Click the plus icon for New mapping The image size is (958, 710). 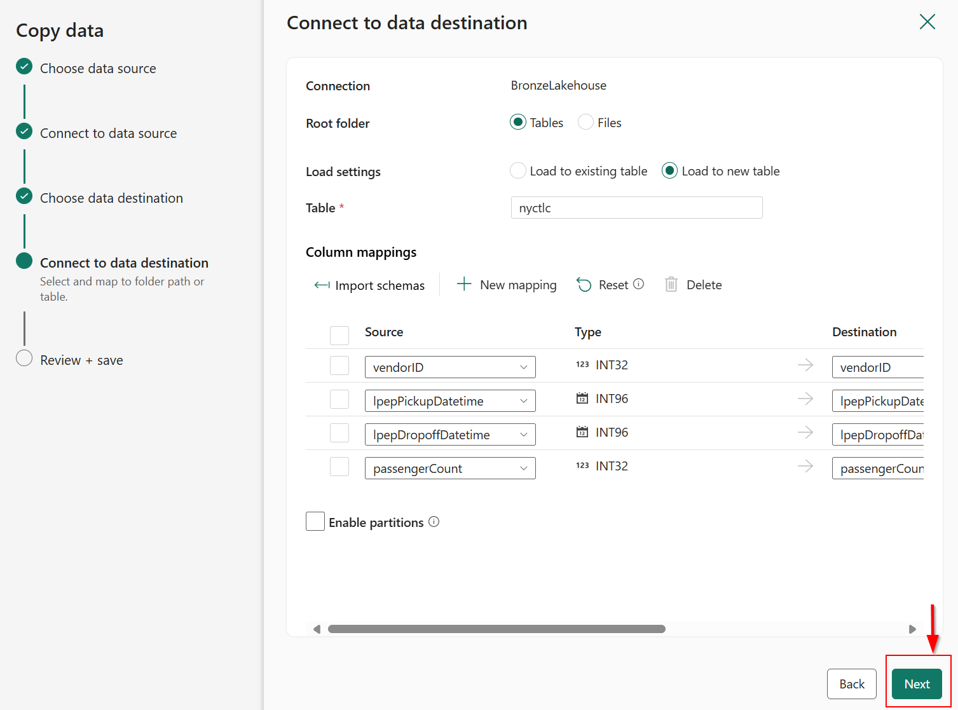(464, 284)
